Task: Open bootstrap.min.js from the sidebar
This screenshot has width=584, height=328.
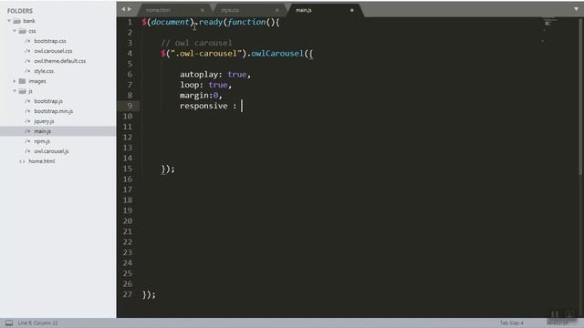Action: [53, 111]
